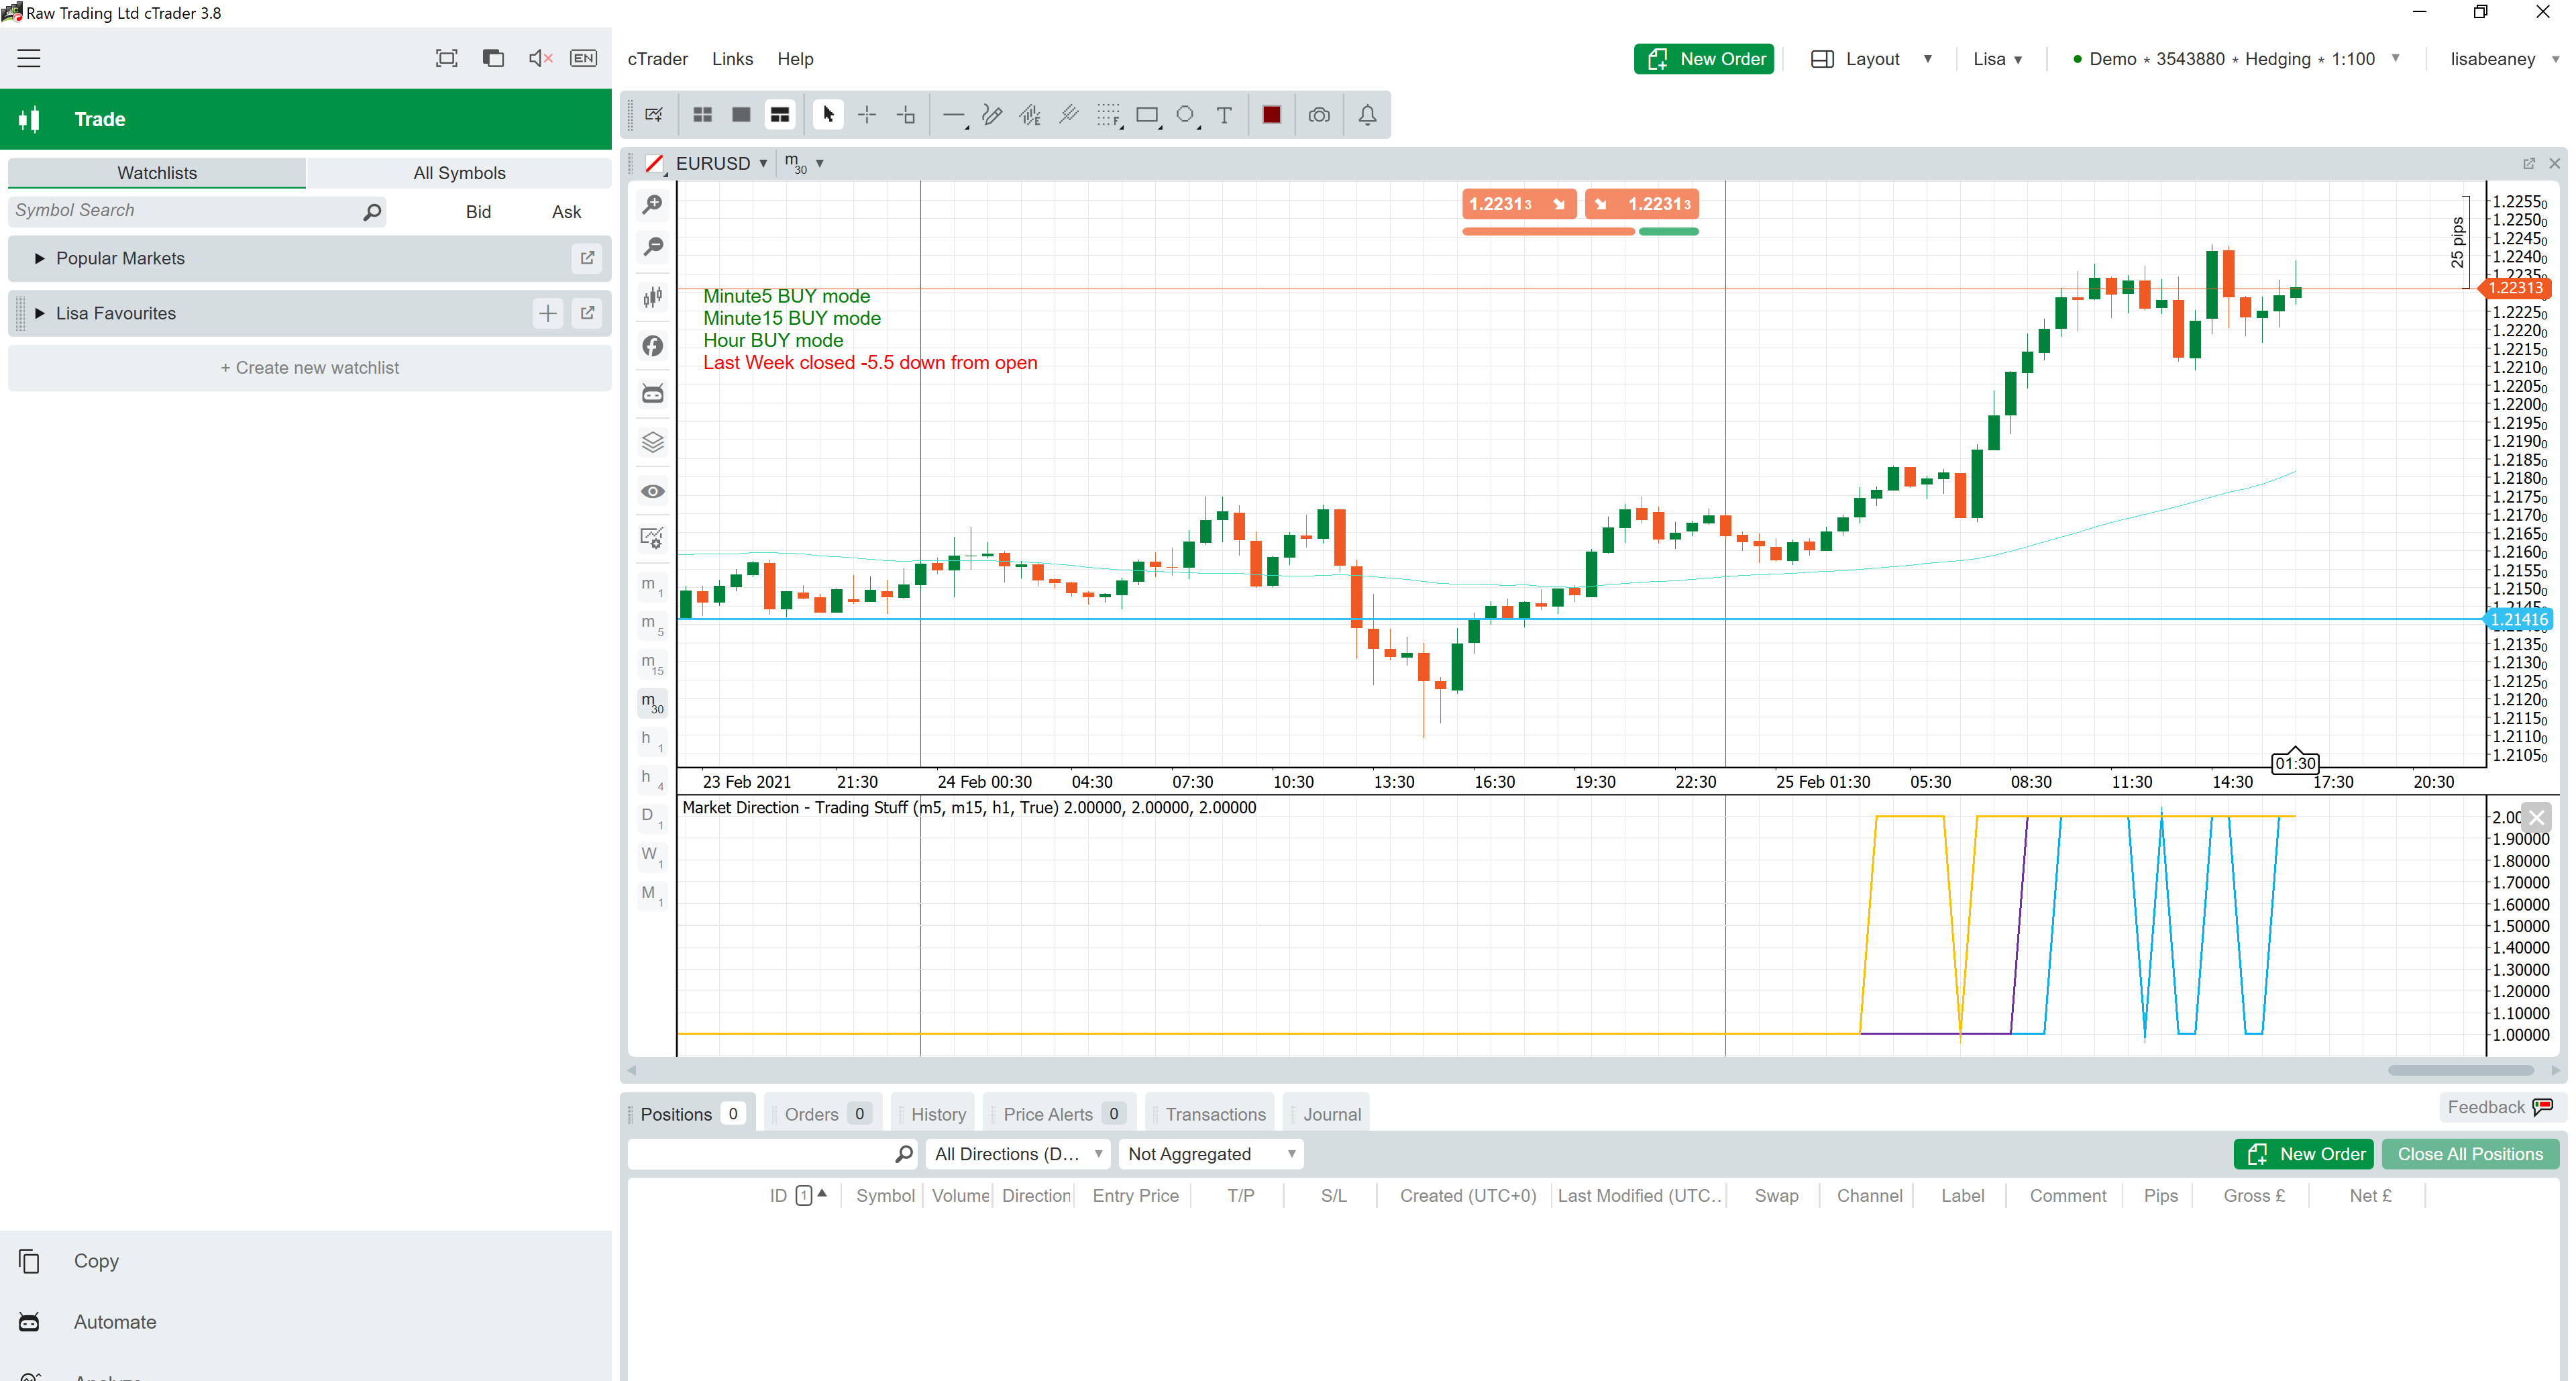Screen dimensions: 2576x1381
Task: Toggle chart viewing options eye icon
Action: tap(652, 491)
